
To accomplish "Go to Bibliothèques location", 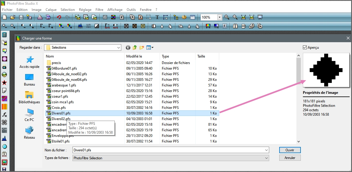I will (x=29, y=97).
